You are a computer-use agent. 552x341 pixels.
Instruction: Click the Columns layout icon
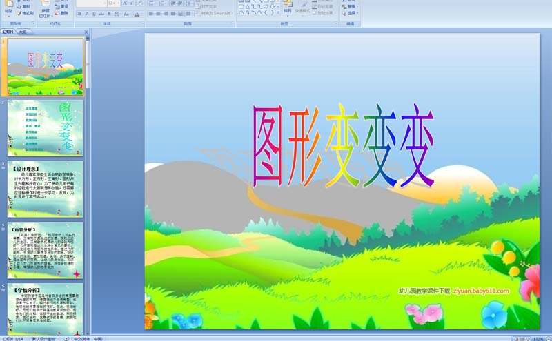tap(188, 13)
